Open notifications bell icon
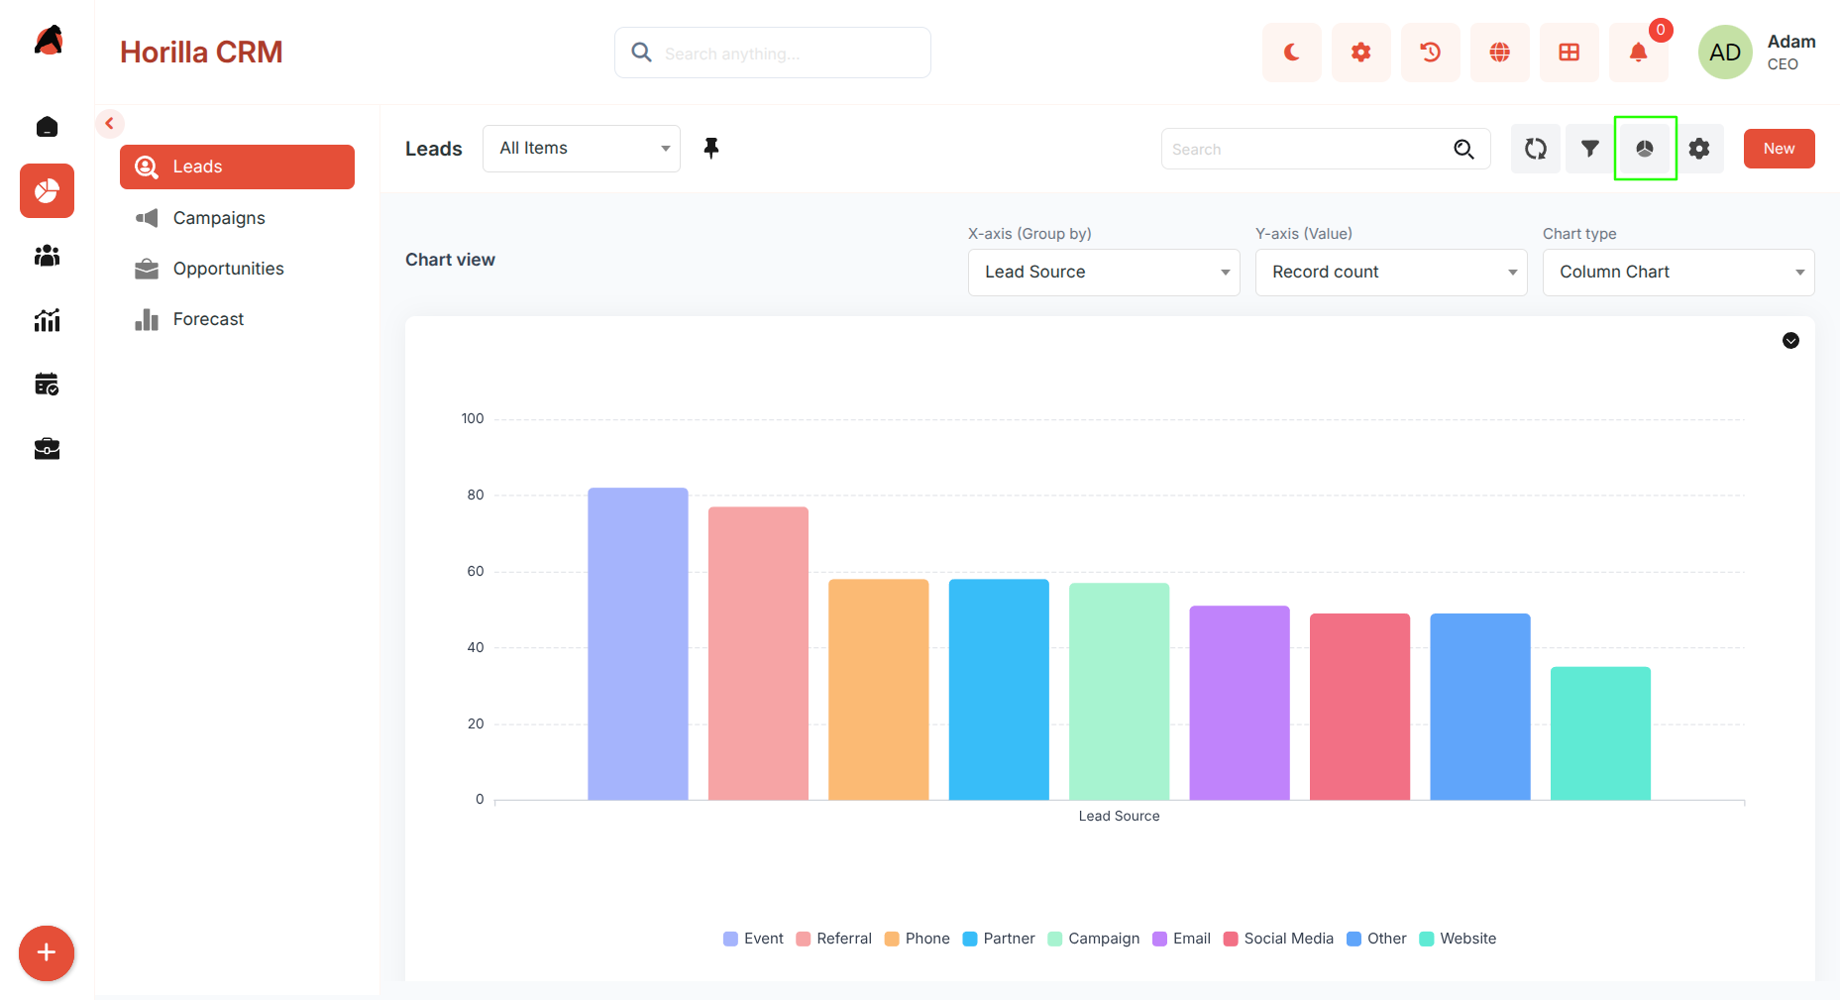This screenshot has width=1840, height=1000. 1638,53
